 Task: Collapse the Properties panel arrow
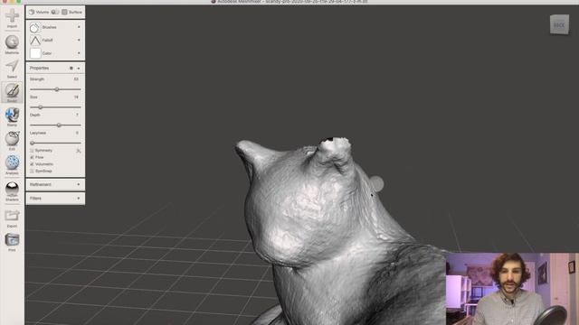click(79, 69)
